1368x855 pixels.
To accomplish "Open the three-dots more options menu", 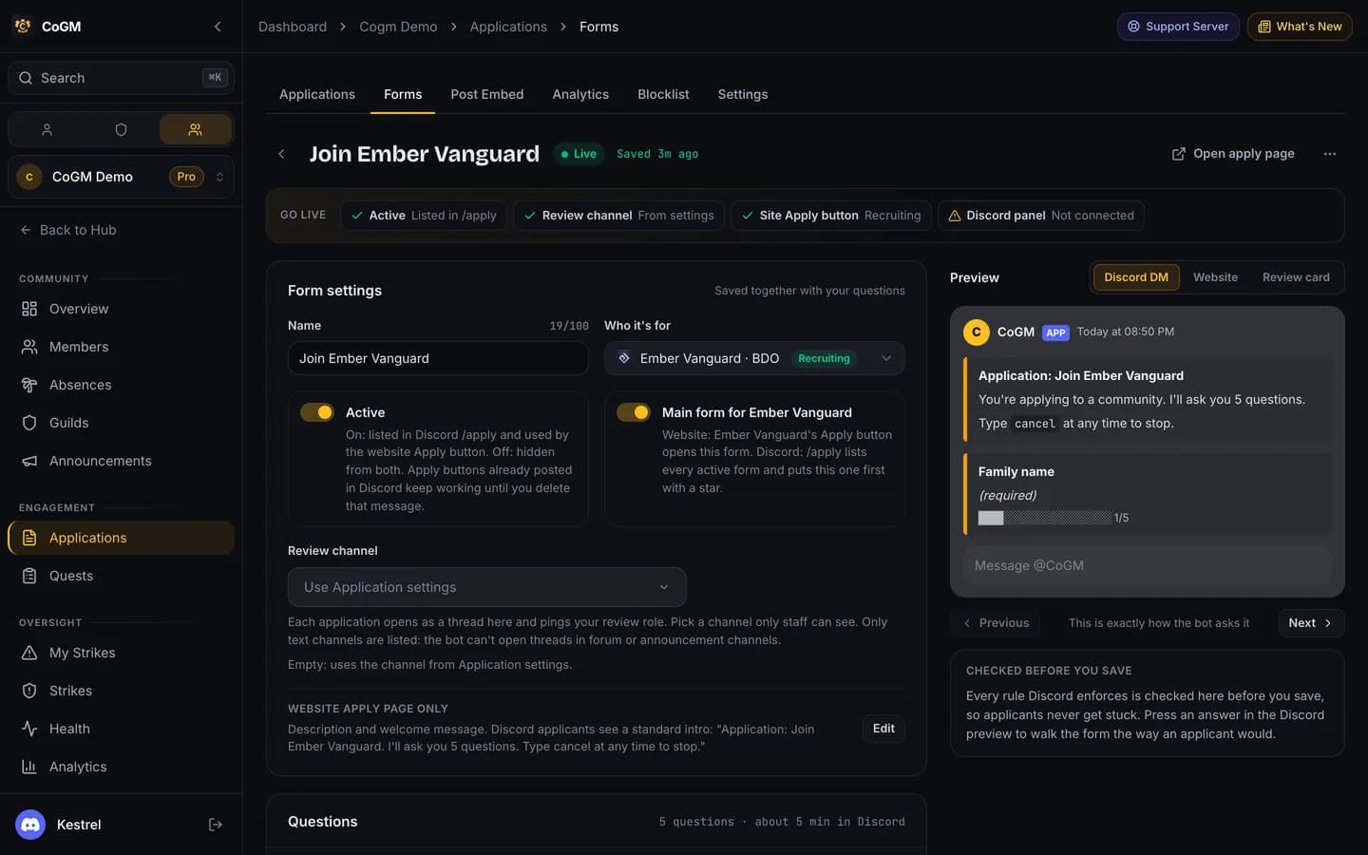I will (x=1329, y=154).
